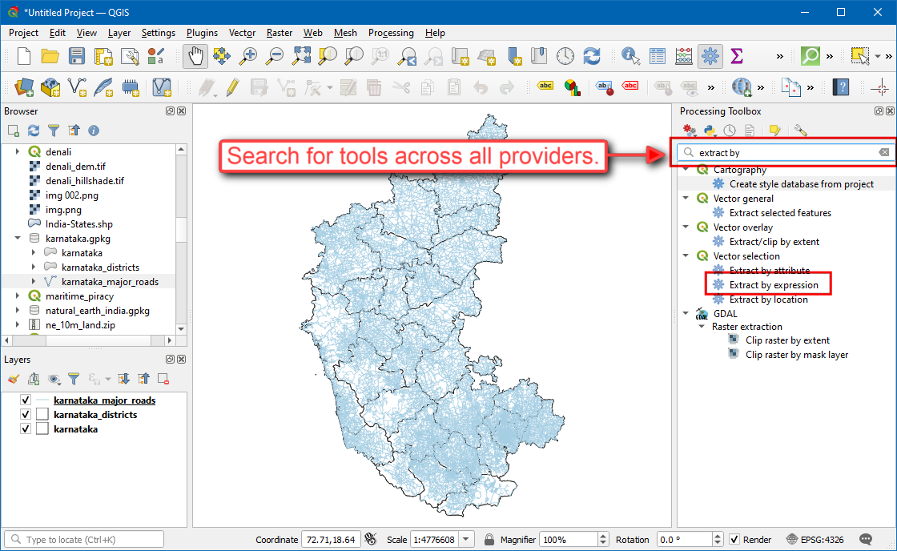Click the messages speech bubble icon

point(866,539)
